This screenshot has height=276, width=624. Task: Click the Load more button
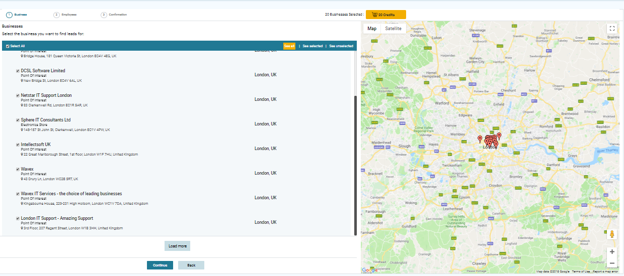tap(177, 246)
